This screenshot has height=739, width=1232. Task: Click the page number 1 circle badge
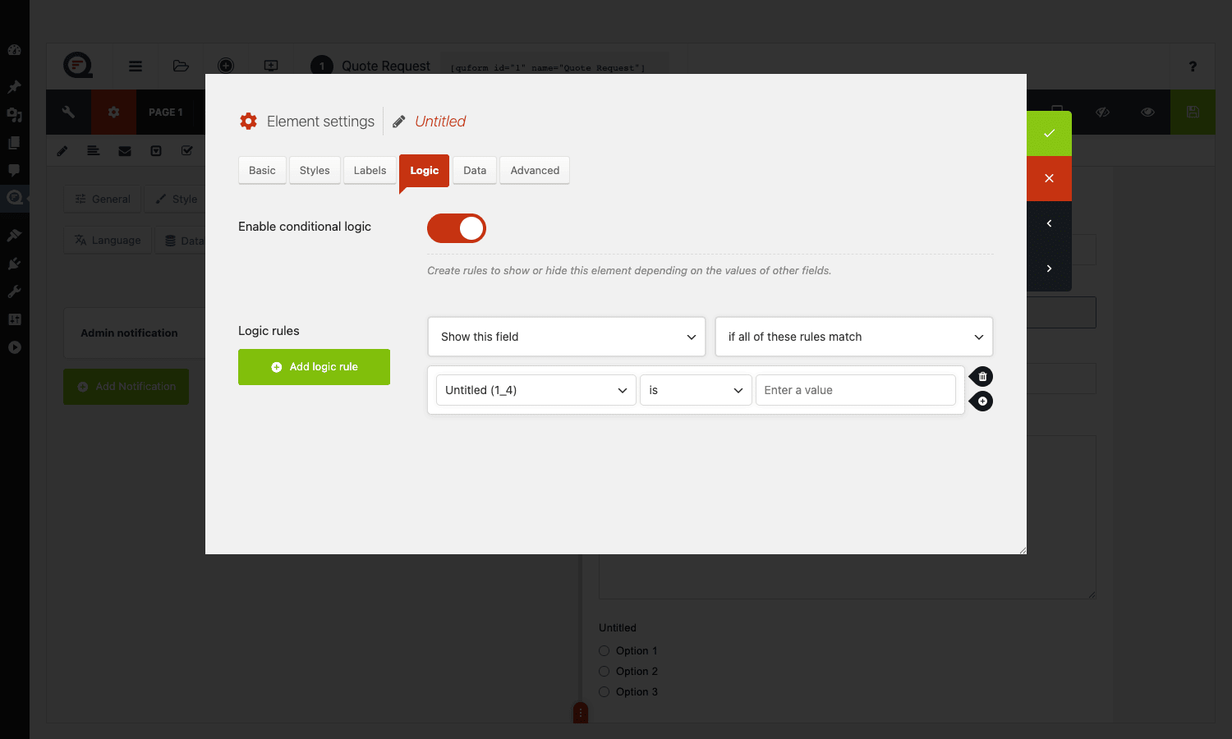point(322,66)
